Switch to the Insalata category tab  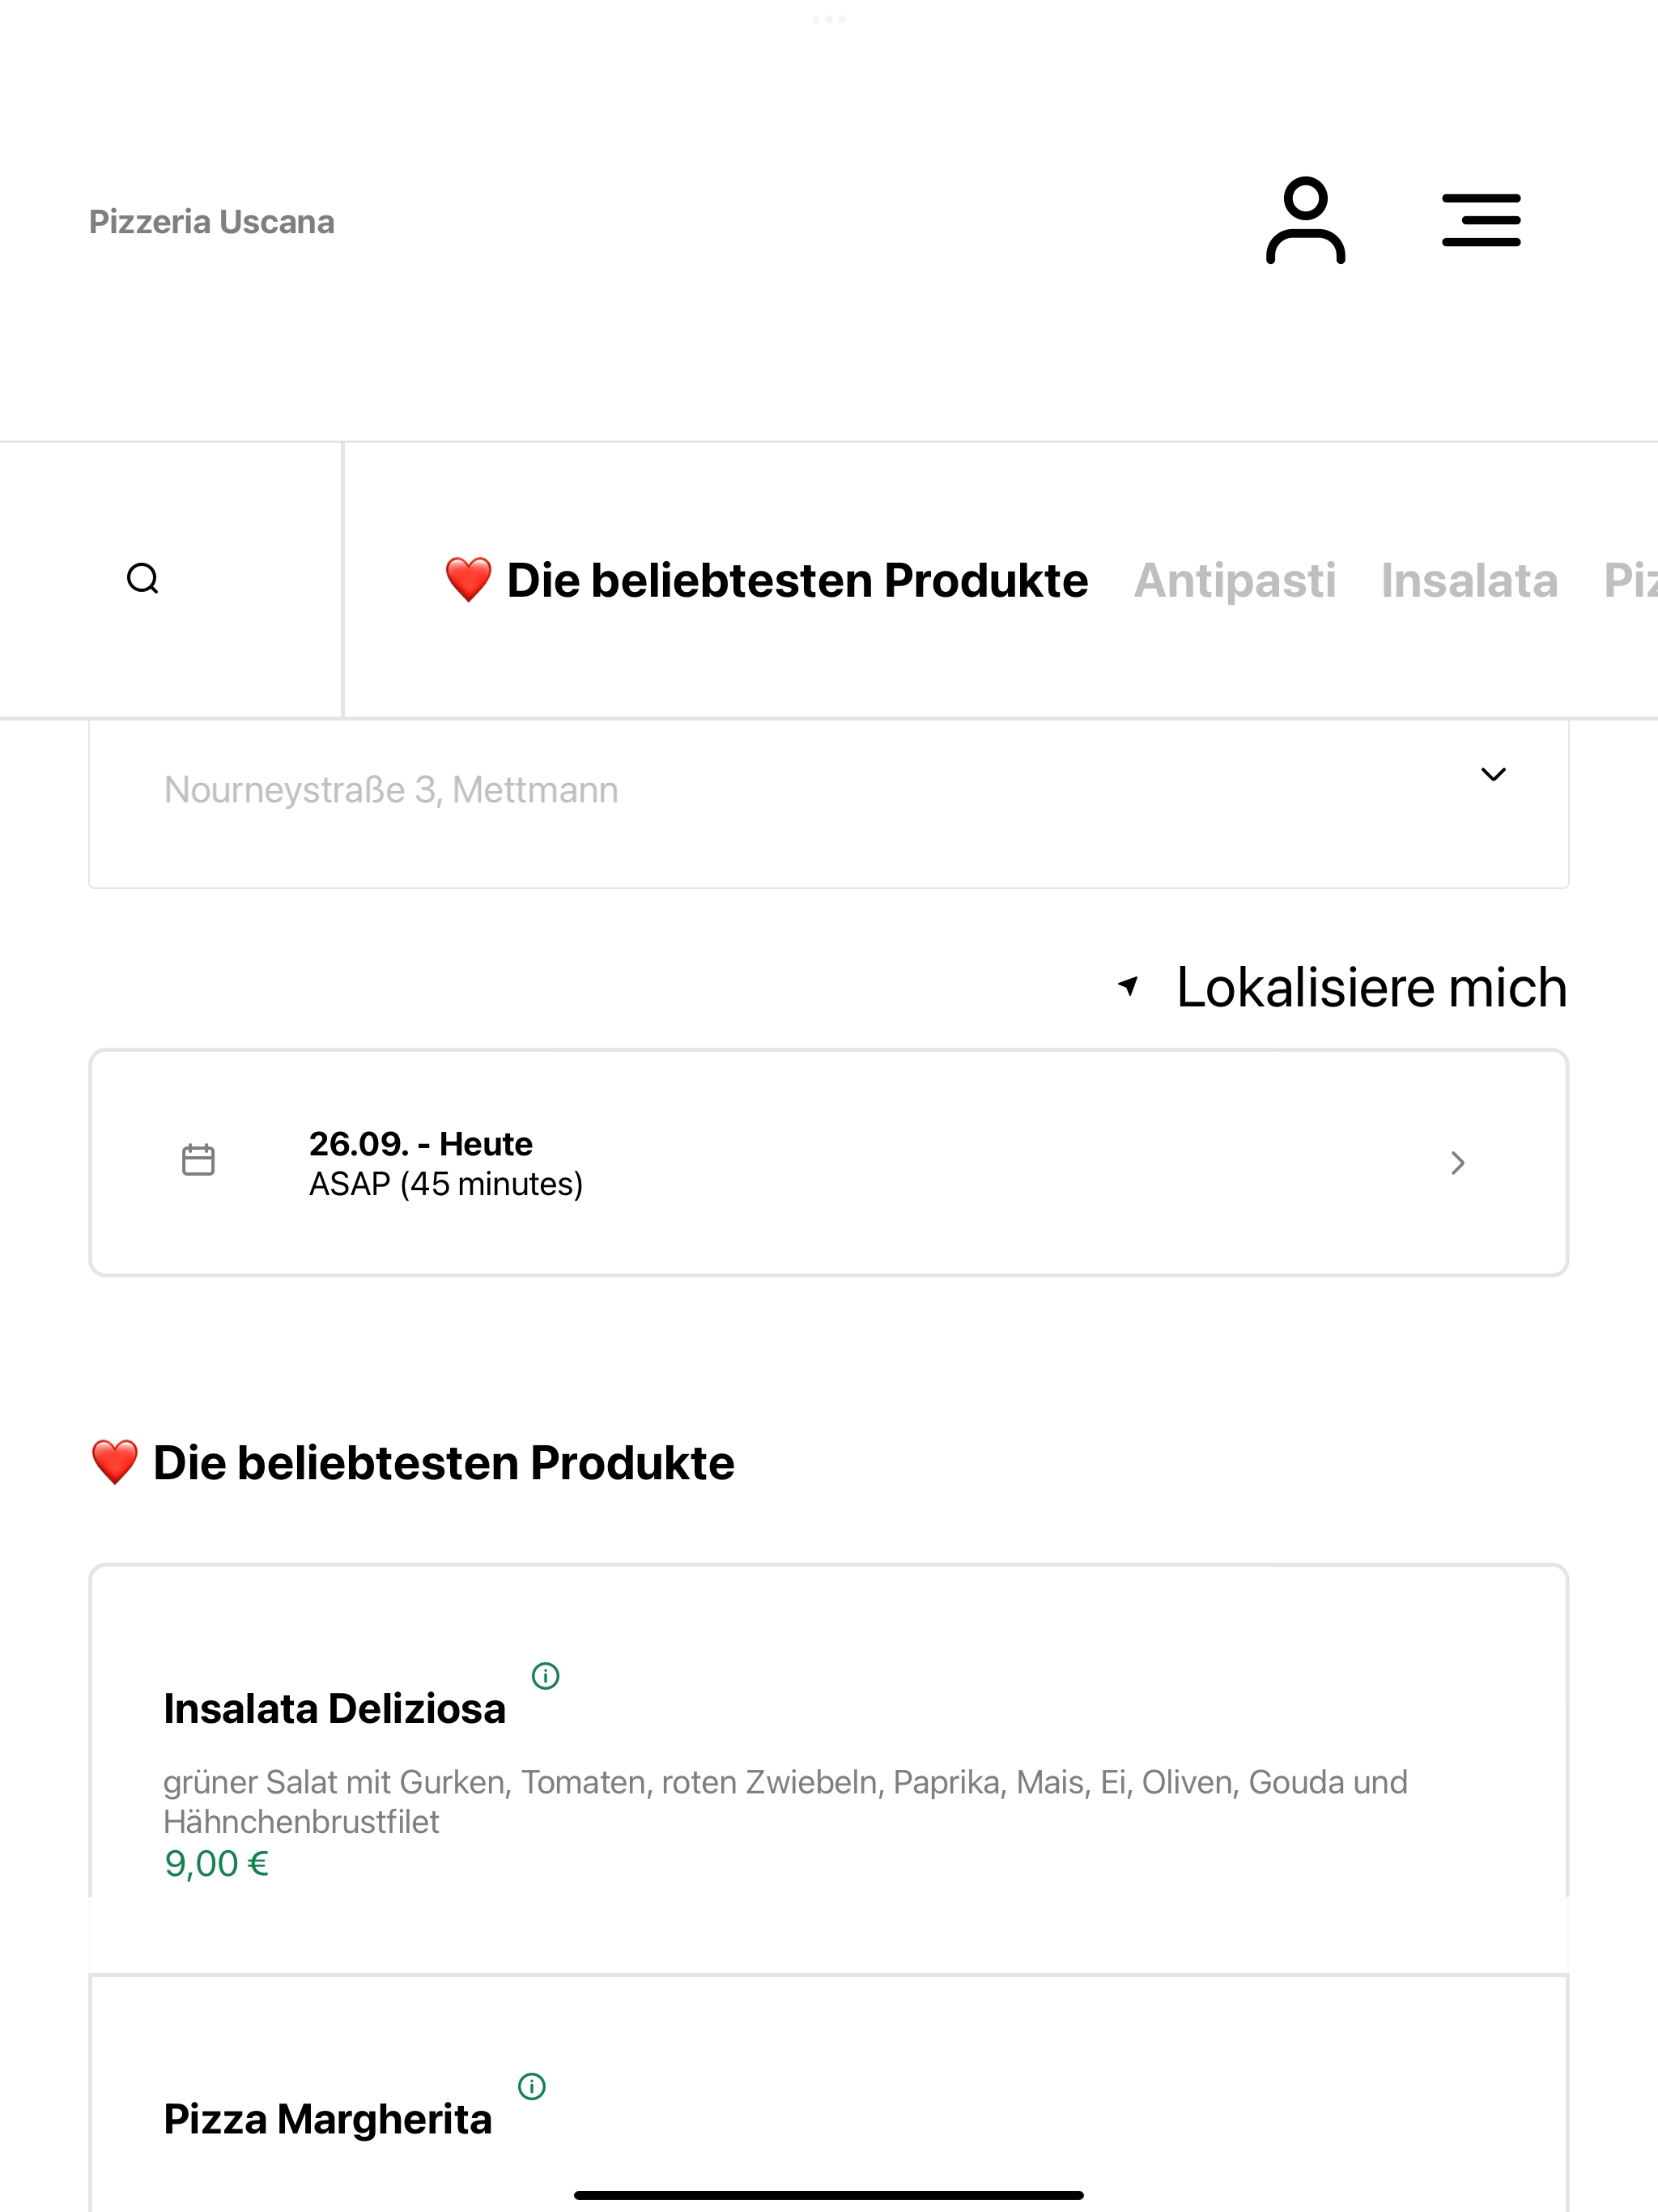click(1469, 580)
